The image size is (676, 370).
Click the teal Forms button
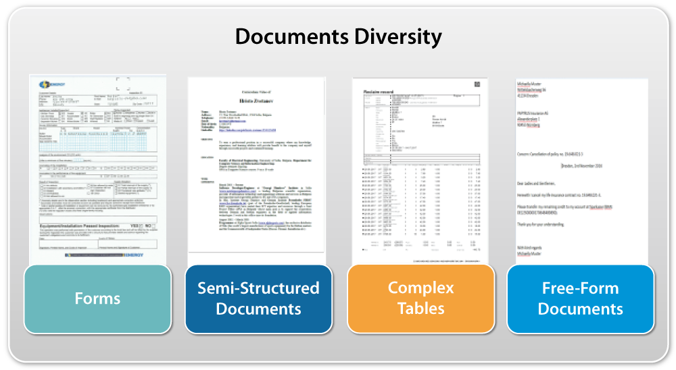(97, 299)
